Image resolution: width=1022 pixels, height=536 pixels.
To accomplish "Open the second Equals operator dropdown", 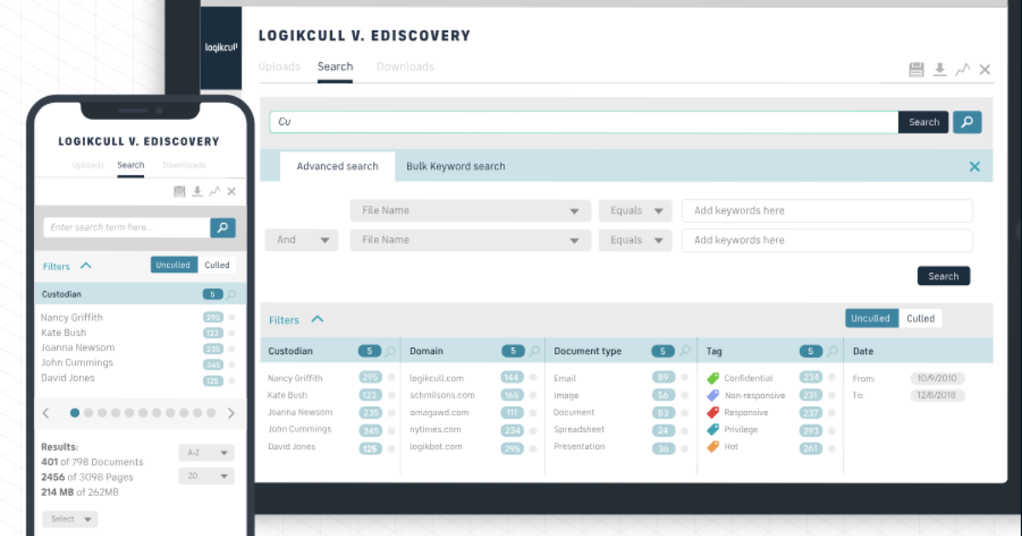I will pyautogui.click(x=635, y=240).
